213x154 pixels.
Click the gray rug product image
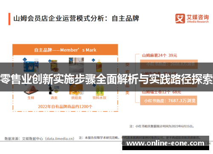(76, 65)
